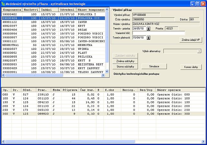Click right arrow of operations horizontal scrollbar
207x145 pixels.
[203, 141]
